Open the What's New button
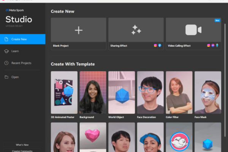Viewport: 228px width, 152px height. 22,145
